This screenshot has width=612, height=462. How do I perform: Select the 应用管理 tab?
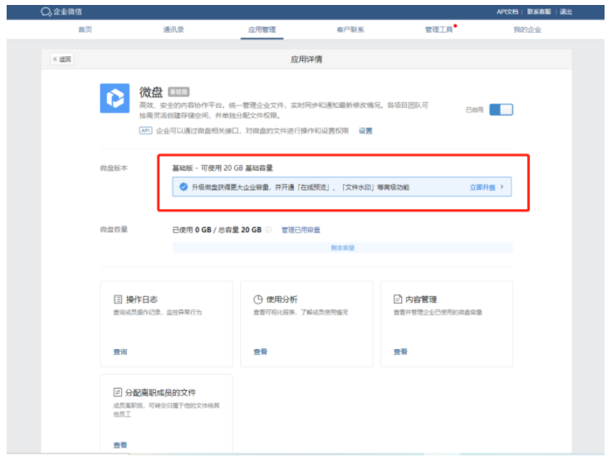[x=262, y=30]
